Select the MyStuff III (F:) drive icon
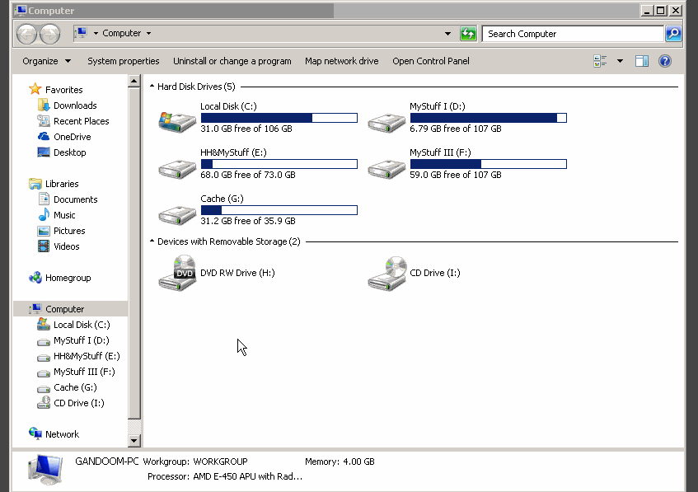Image resolution: width=698 pixels, height=492 pixels. tap(386, 169)
